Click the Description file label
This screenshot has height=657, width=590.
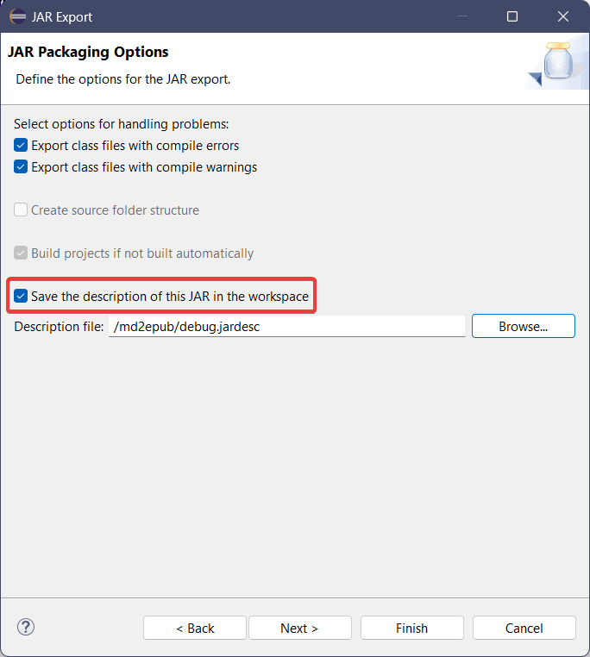pyautogui.click(x=59, y=327)
